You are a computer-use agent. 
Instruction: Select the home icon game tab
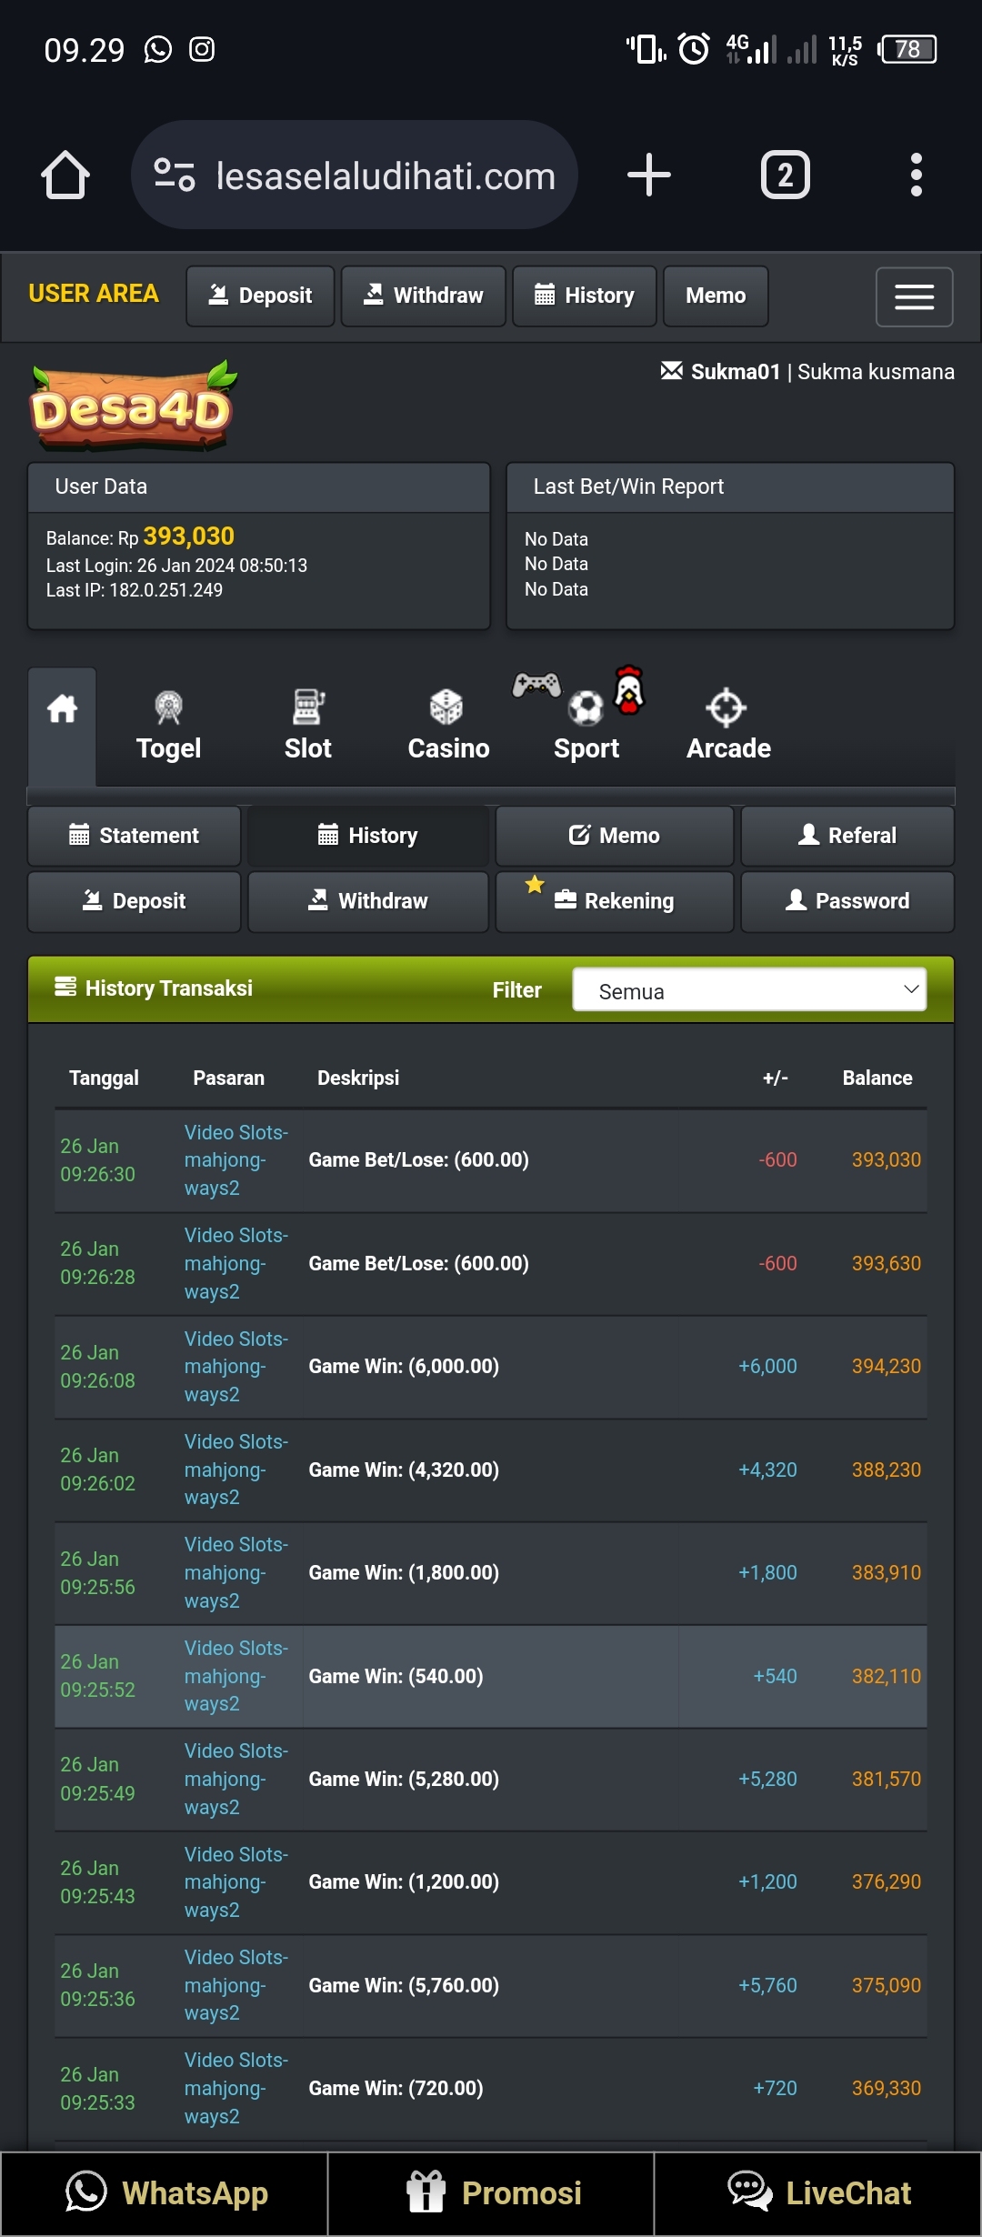62,709
